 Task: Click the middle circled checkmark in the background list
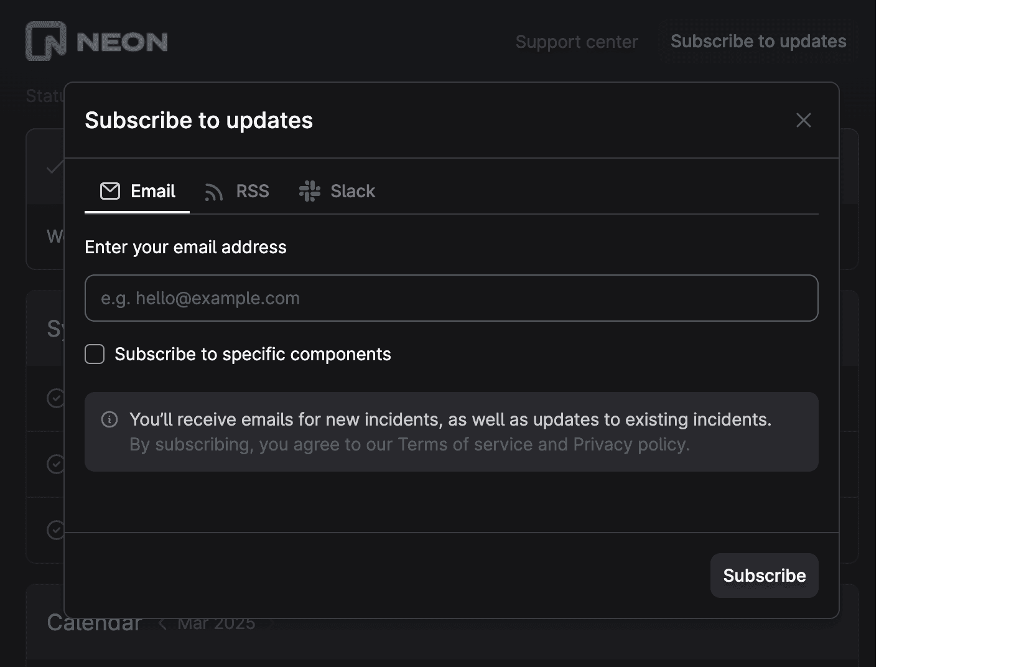(55, 464)
